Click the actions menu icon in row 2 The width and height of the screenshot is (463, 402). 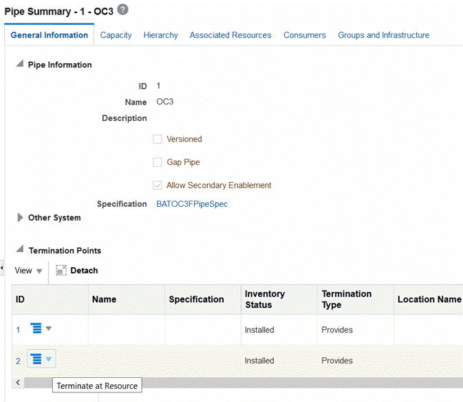tap(36, 359)
